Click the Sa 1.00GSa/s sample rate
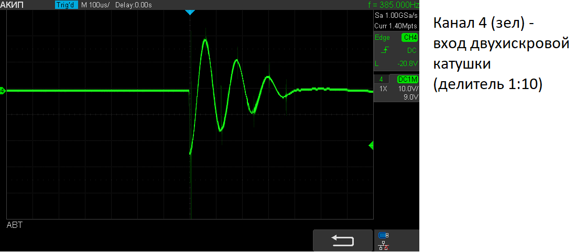This screenshot has width=586, height=252. [x=396, y=17]
